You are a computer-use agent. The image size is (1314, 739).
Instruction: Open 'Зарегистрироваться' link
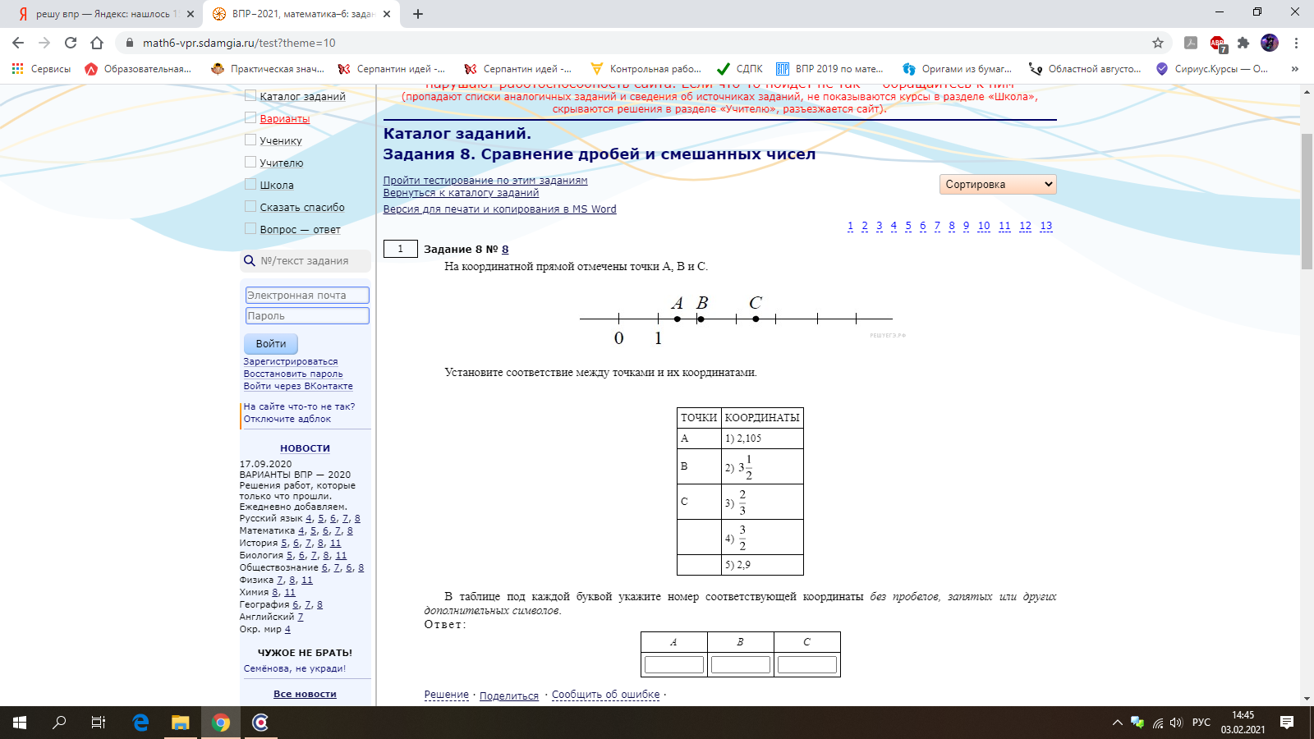click(290, 361)
